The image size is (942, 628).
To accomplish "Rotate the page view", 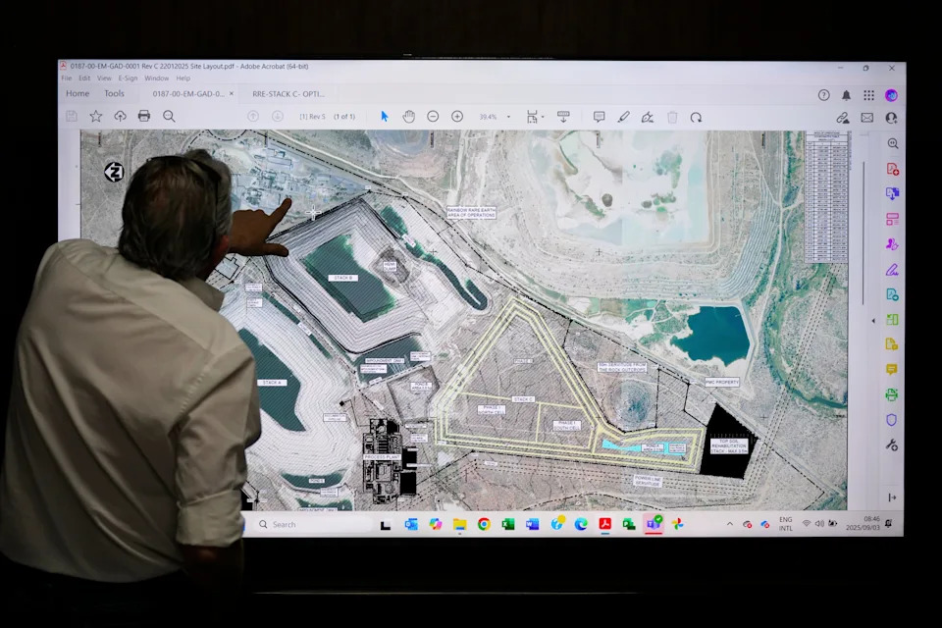I will pos(696,117).
